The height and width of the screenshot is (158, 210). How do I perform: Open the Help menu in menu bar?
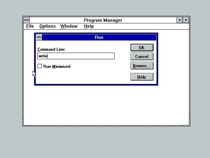pyautogui.click(x=89, y=26)
